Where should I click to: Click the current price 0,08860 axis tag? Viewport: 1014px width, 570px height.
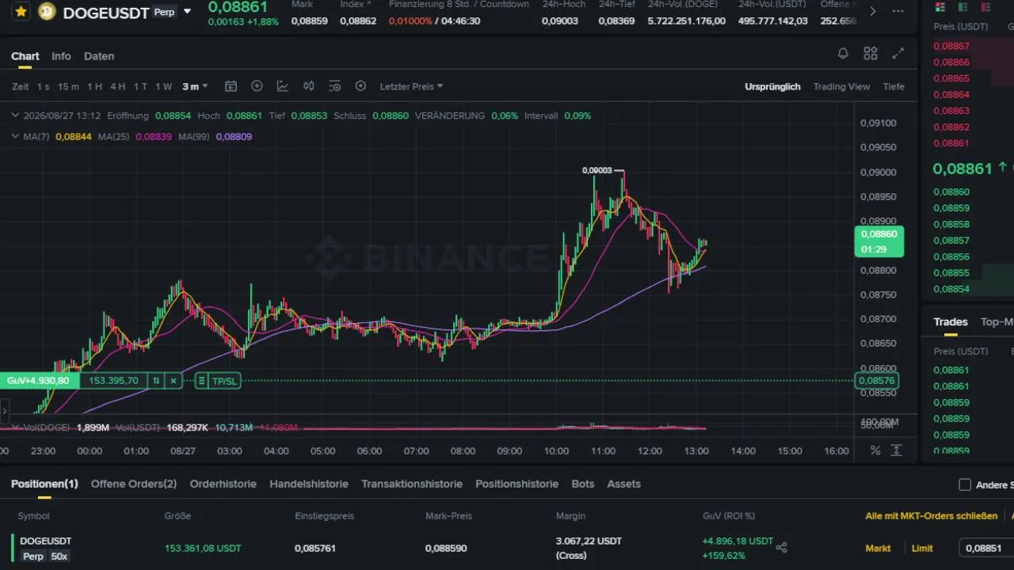click(x=879, y=241)
